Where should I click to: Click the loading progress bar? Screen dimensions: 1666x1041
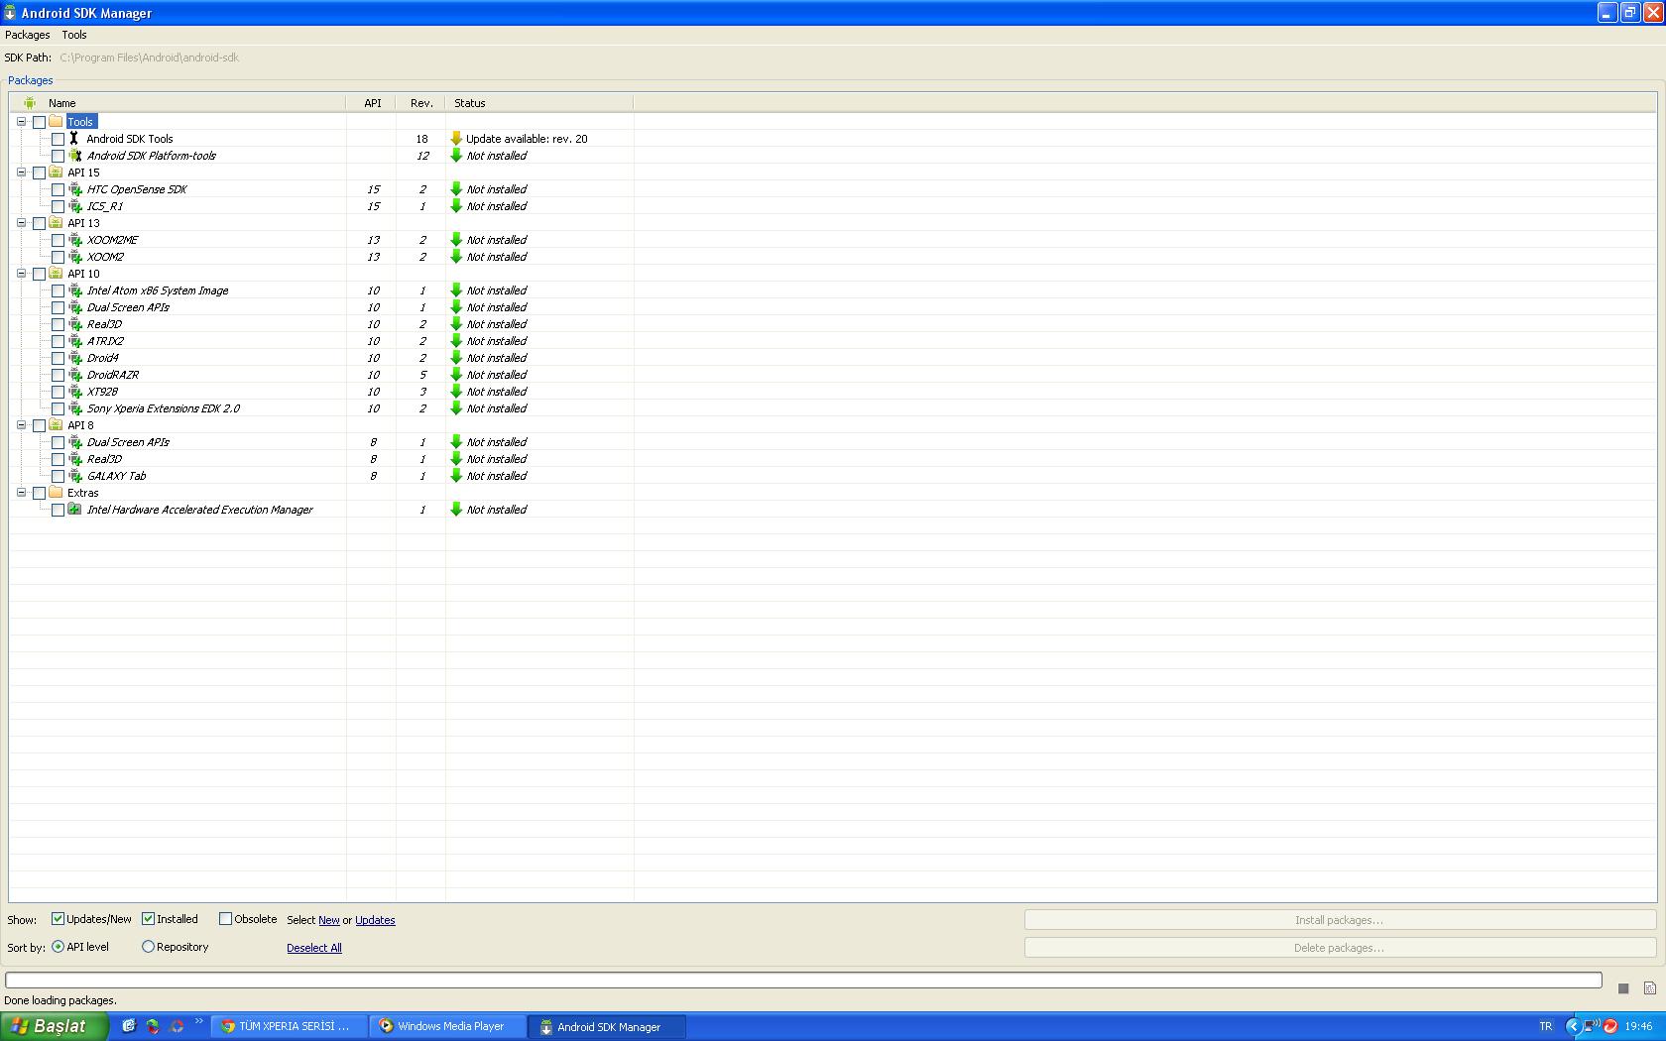coord(803,981)
